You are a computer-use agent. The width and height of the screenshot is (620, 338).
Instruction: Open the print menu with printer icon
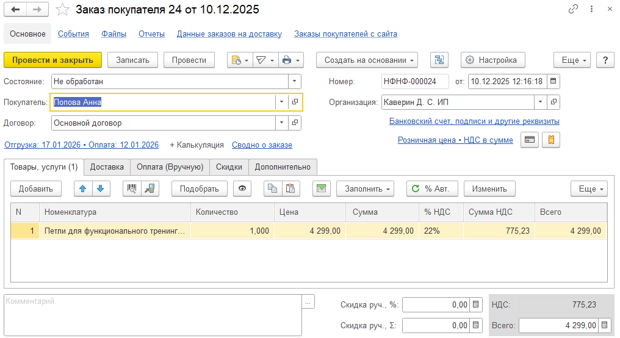[290, 60]
